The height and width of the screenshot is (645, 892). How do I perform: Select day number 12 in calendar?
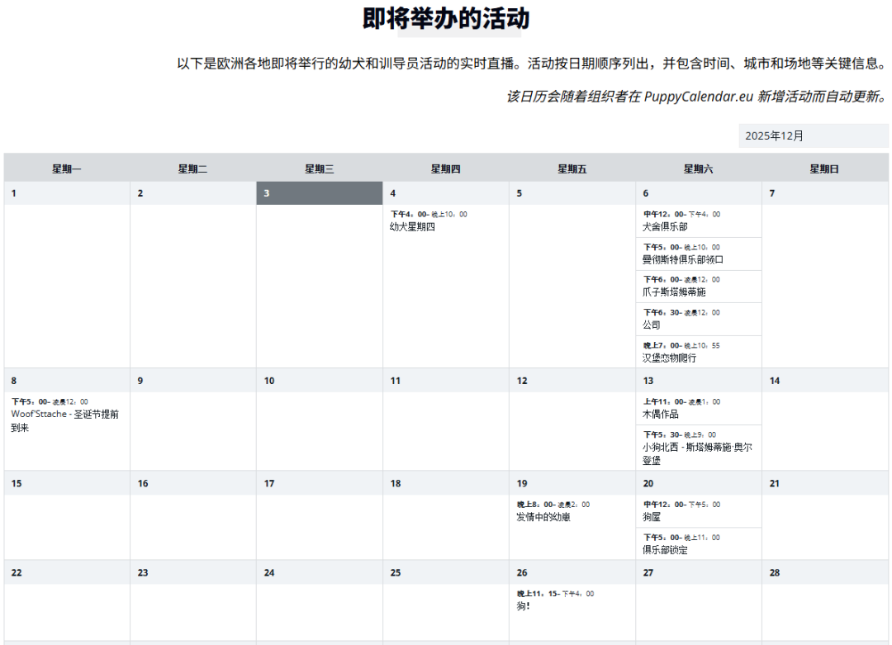pyautogui.click(x=522, y=381)
